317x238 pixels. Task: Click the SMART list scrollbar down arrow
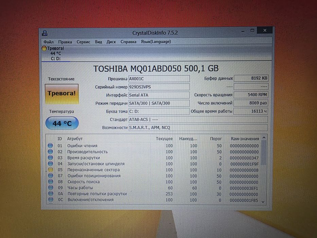(263, 202)
